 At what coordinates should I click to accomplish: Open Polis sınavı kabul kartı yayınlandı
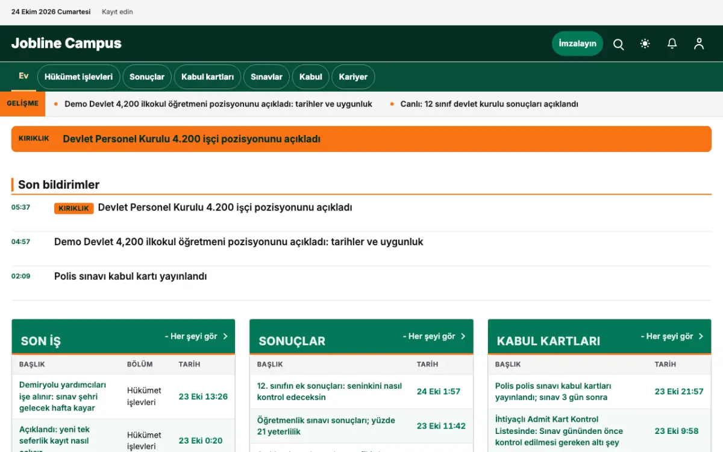coord(130,276)
